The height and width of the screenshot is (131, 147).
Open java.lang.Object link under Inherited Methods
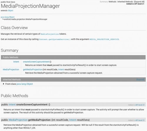(25, 84)
